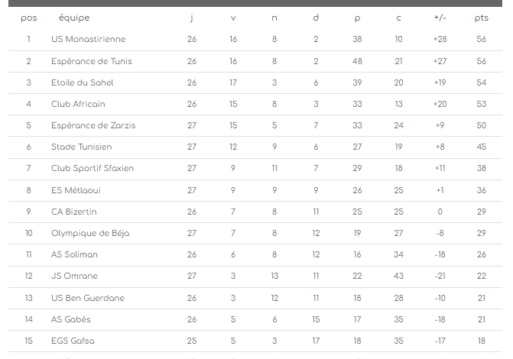Click the ES Métlaoui team name
The width and height of the screenshot is (513, 359).
[x=76, y=190]
